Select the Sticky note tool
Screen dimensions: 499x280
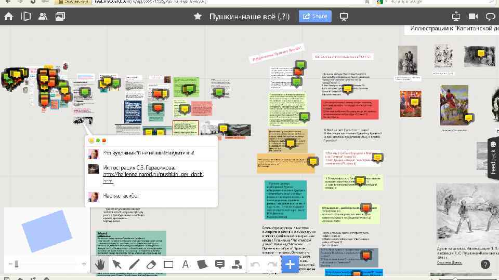tap(202, 264)
